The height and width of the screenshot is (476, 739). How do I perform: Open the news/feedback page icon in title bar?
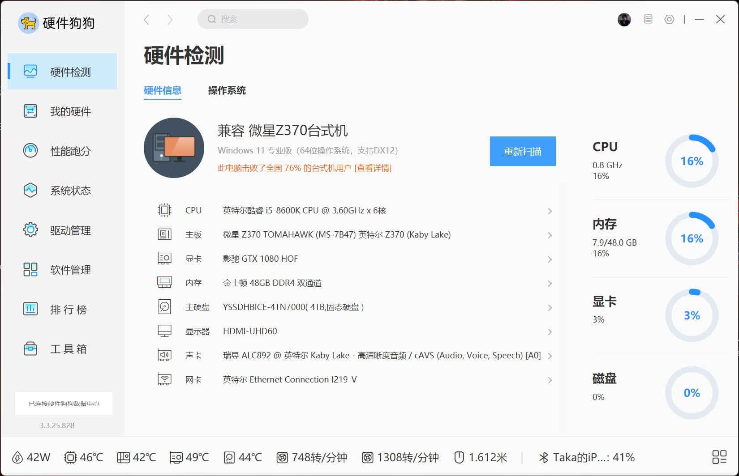(648, 19)
